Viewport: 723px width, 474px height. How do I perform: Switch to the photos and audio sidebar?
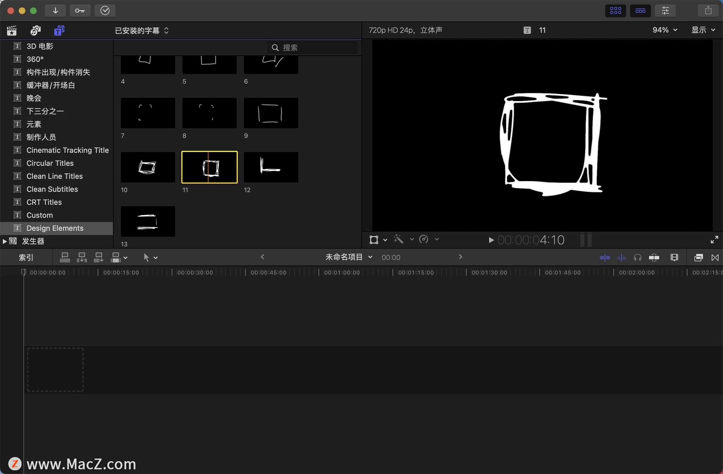35,30
